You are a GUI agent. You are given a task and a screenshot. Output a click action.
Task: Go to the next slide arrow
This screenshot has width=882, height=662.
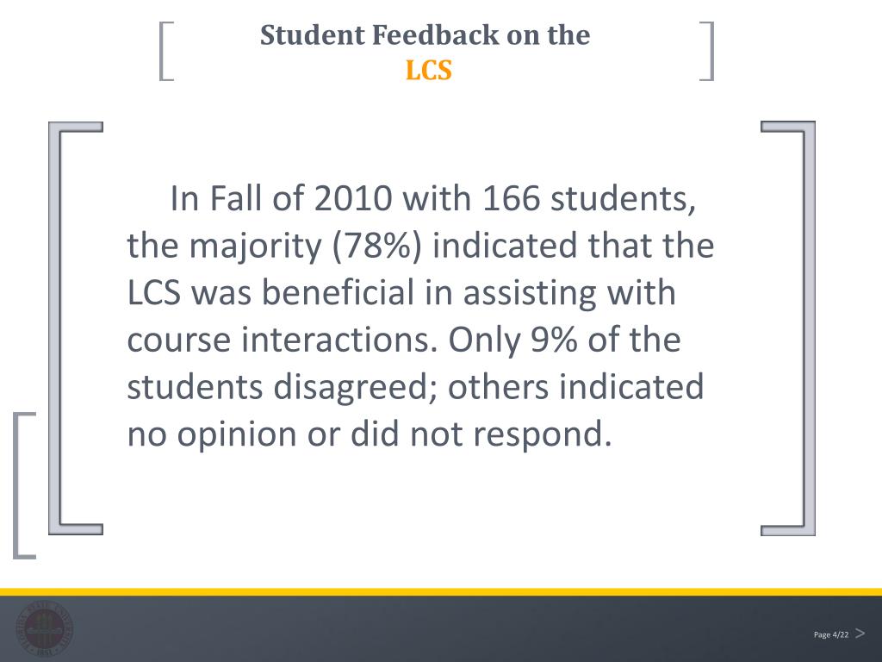tap(860, 634)
